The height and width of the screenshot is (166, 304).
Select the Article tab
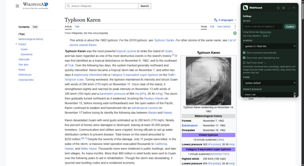68,26
